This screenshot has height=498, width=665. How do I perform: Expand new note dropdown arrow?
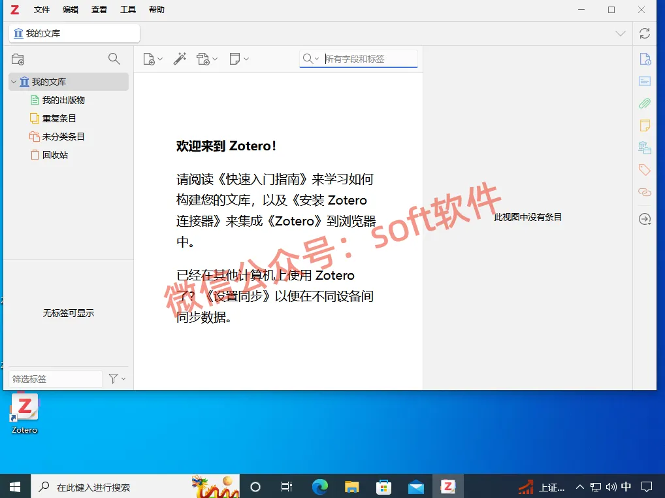[x=246, y=59]
